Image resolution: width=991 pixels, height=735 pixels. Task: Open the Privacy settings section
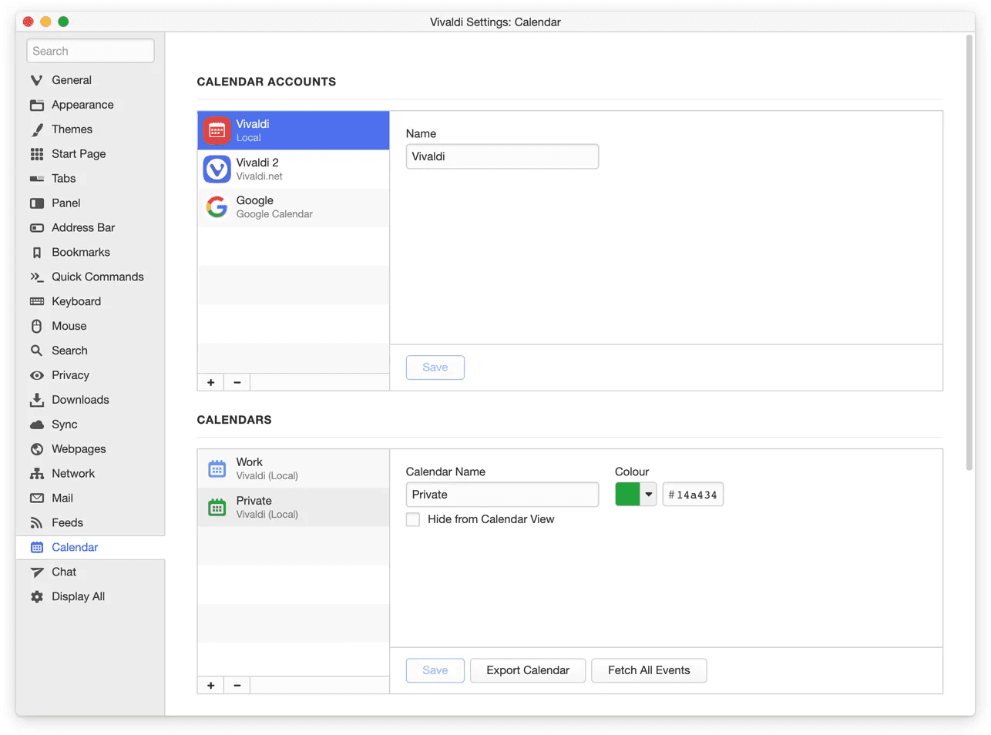tap(70, 375)
